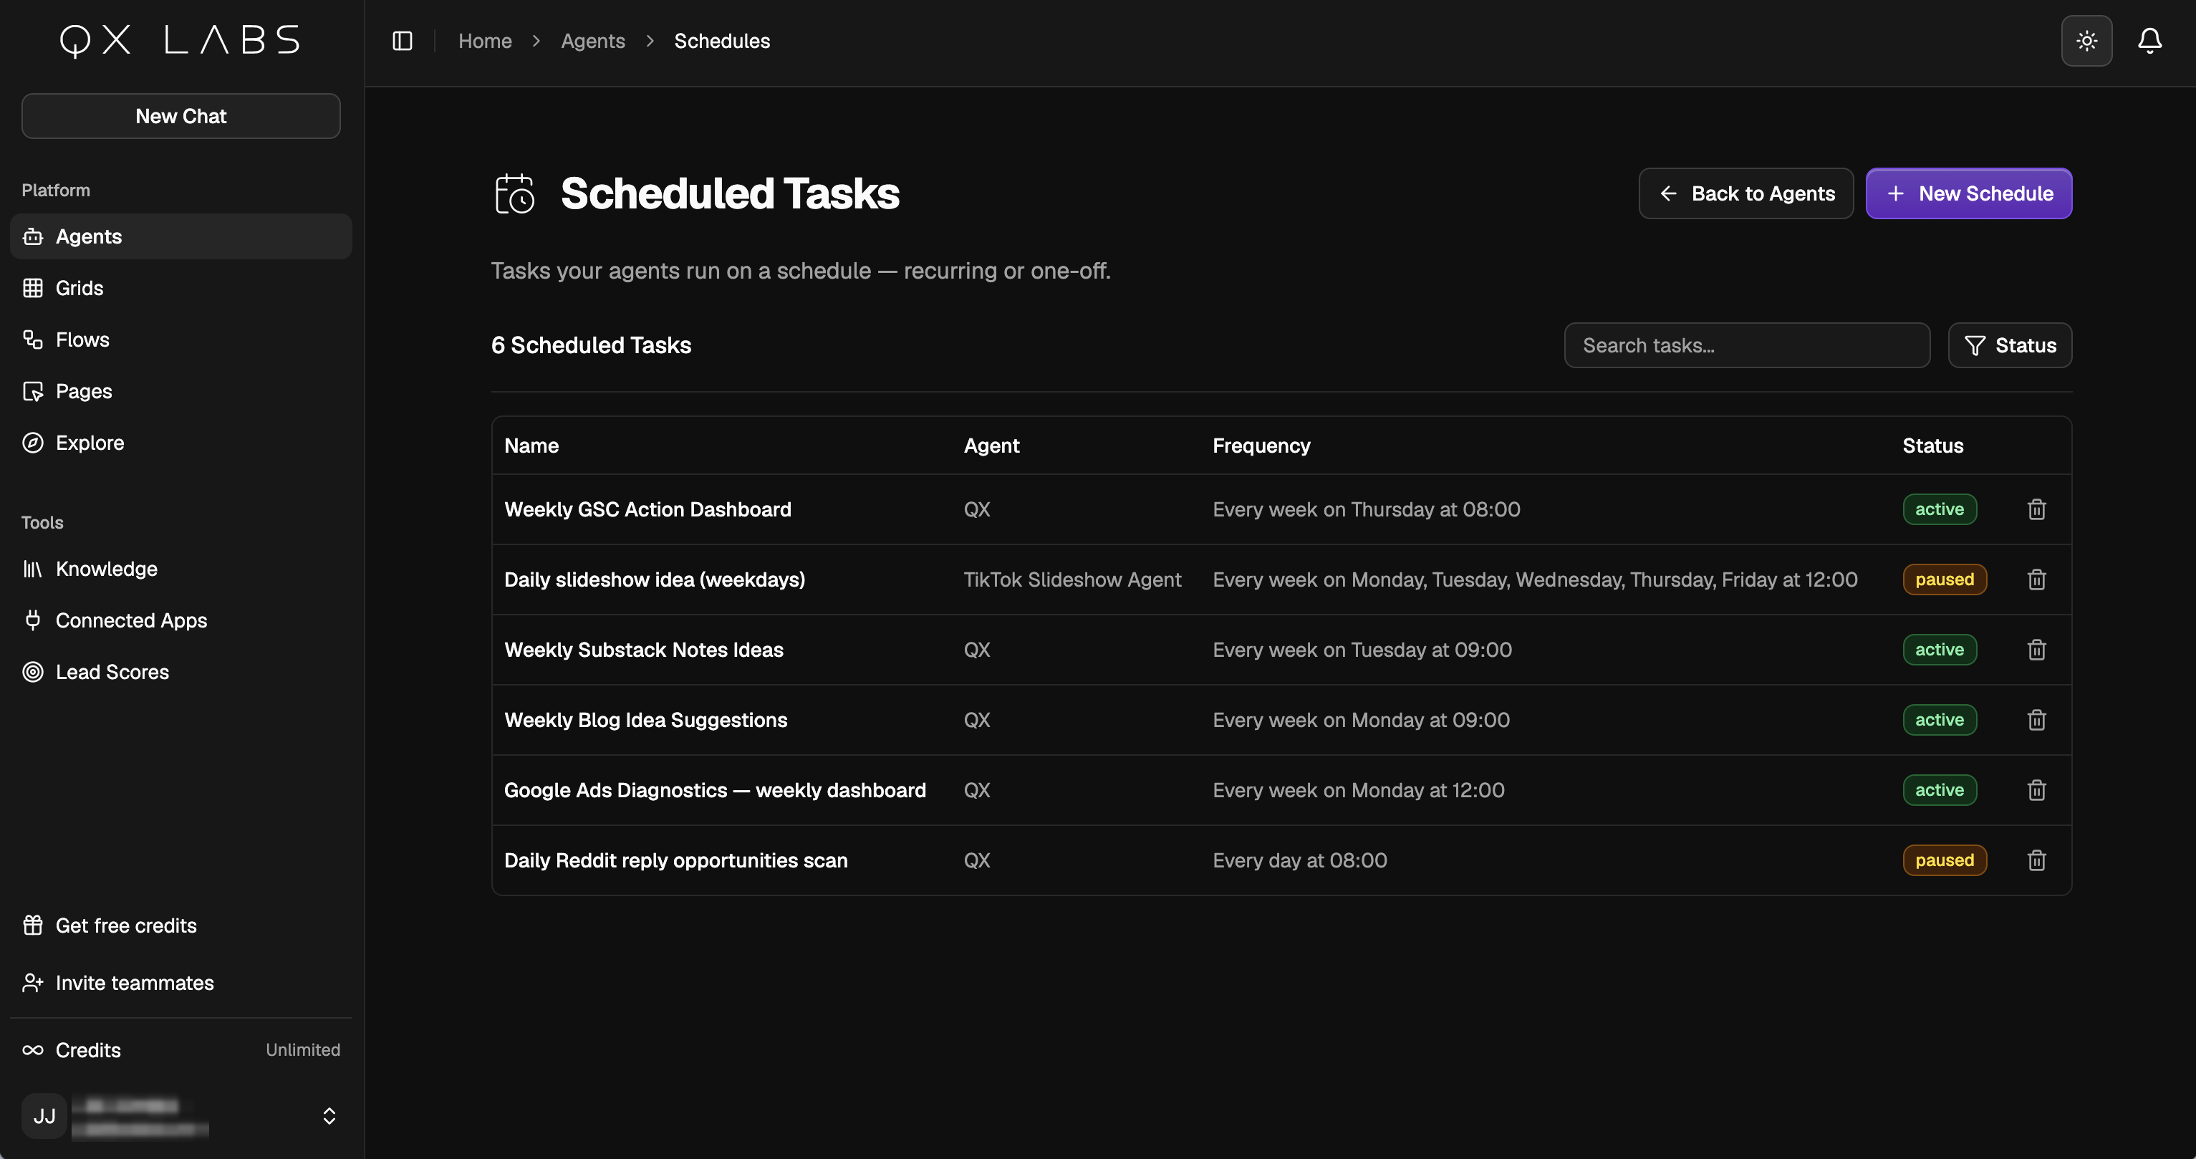Image resolution: width=2196 pixels, height=1159 pixels.
Task: Click 'Every day at 08:00' frequency
Action: click(x=1300, y=860)
